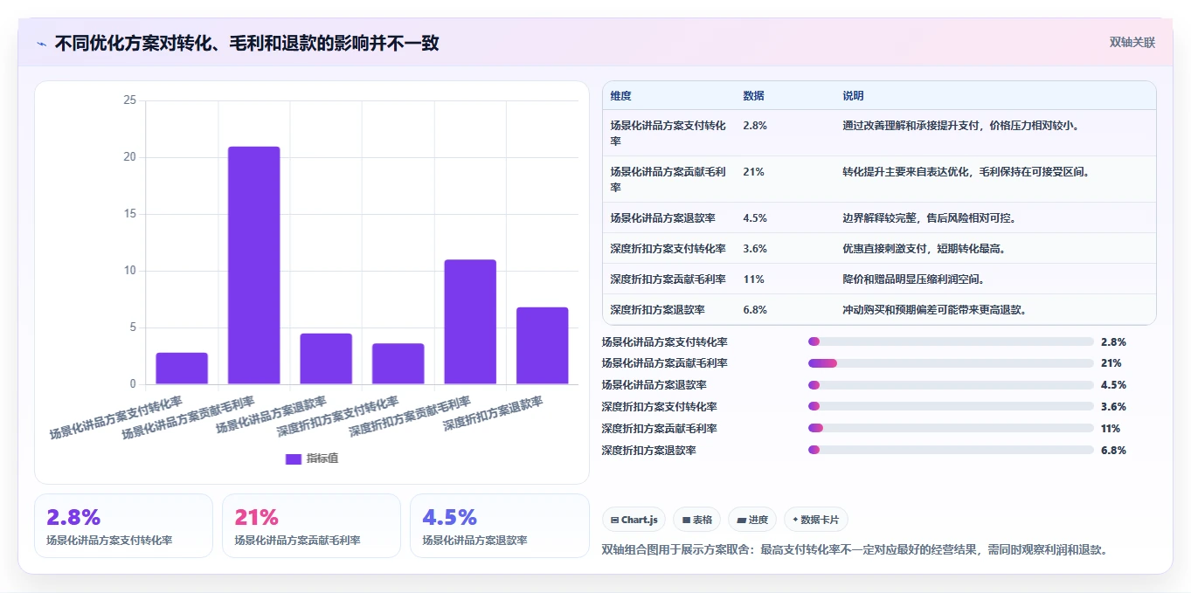Click table cell 深度折扣方案支付转化率
Screen dimensions: 1191x593
tap(668, 248)
